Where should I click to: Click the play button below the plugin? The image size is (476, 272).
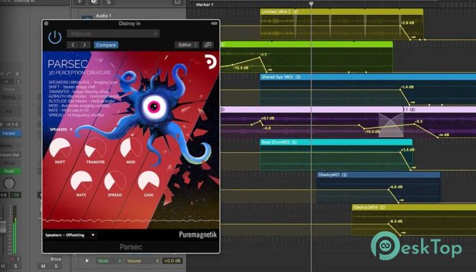87,260
